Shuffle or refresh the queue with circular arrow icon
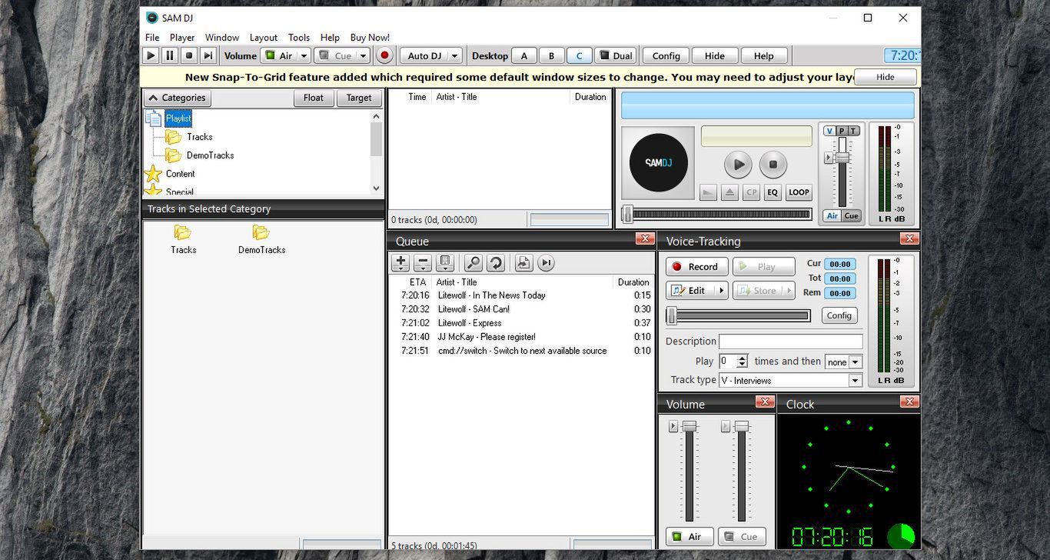This screenshot has width=1050, height=560. (496, 263)
